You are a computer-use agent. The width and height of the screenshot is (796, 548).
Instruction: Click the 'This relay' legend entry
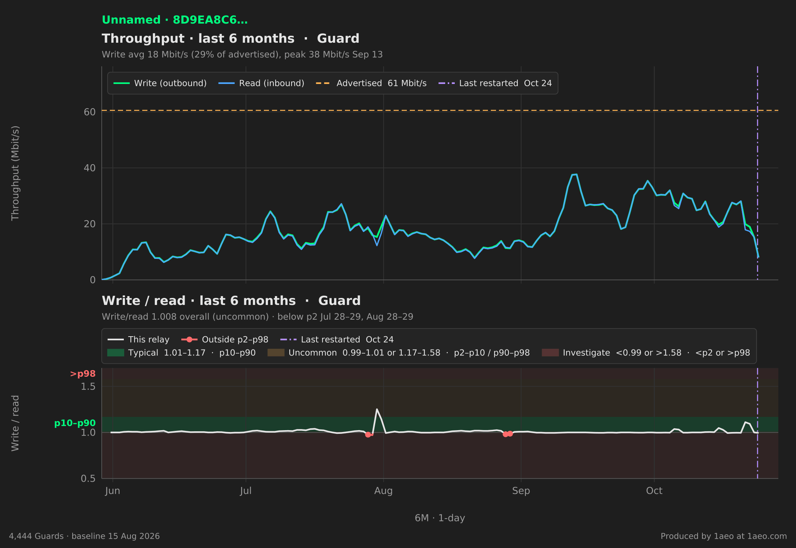(139, 340)
